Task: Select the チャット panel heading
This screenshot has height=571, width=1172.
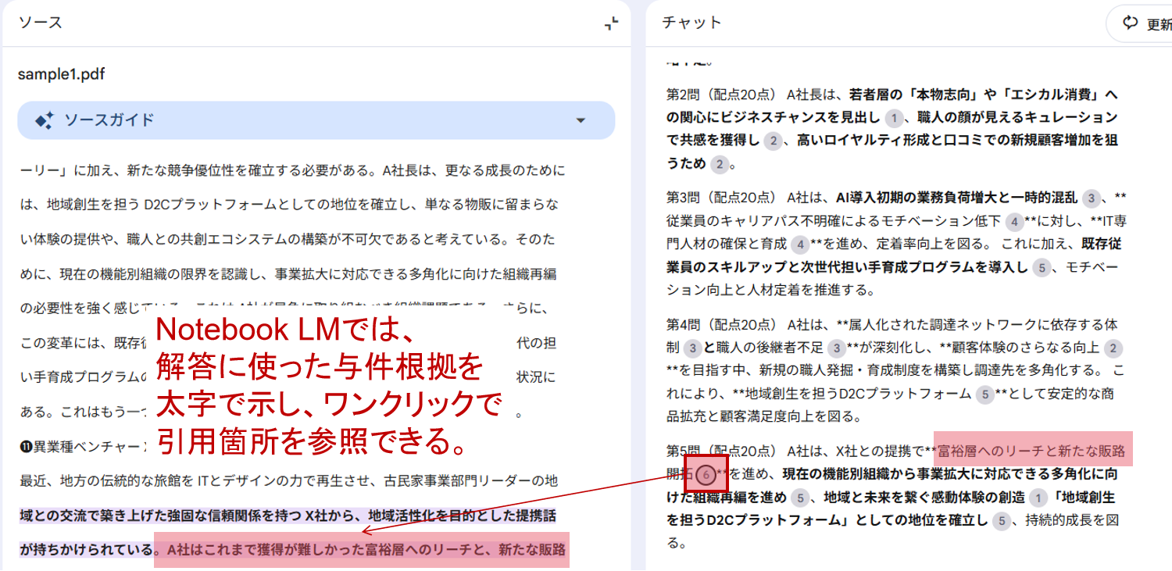Action: 691,23
